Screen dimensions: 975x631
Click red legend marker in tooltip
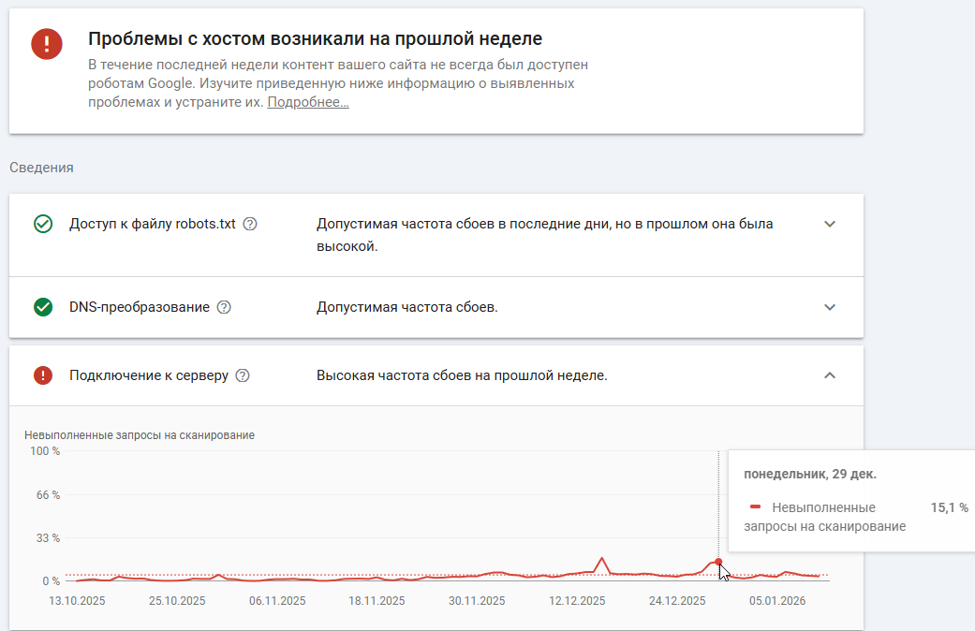pyautogui.click(x=756, y=507)
